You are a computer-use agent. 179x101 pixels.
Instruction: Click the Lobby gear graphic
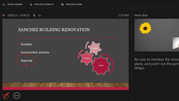click(101, 65)
